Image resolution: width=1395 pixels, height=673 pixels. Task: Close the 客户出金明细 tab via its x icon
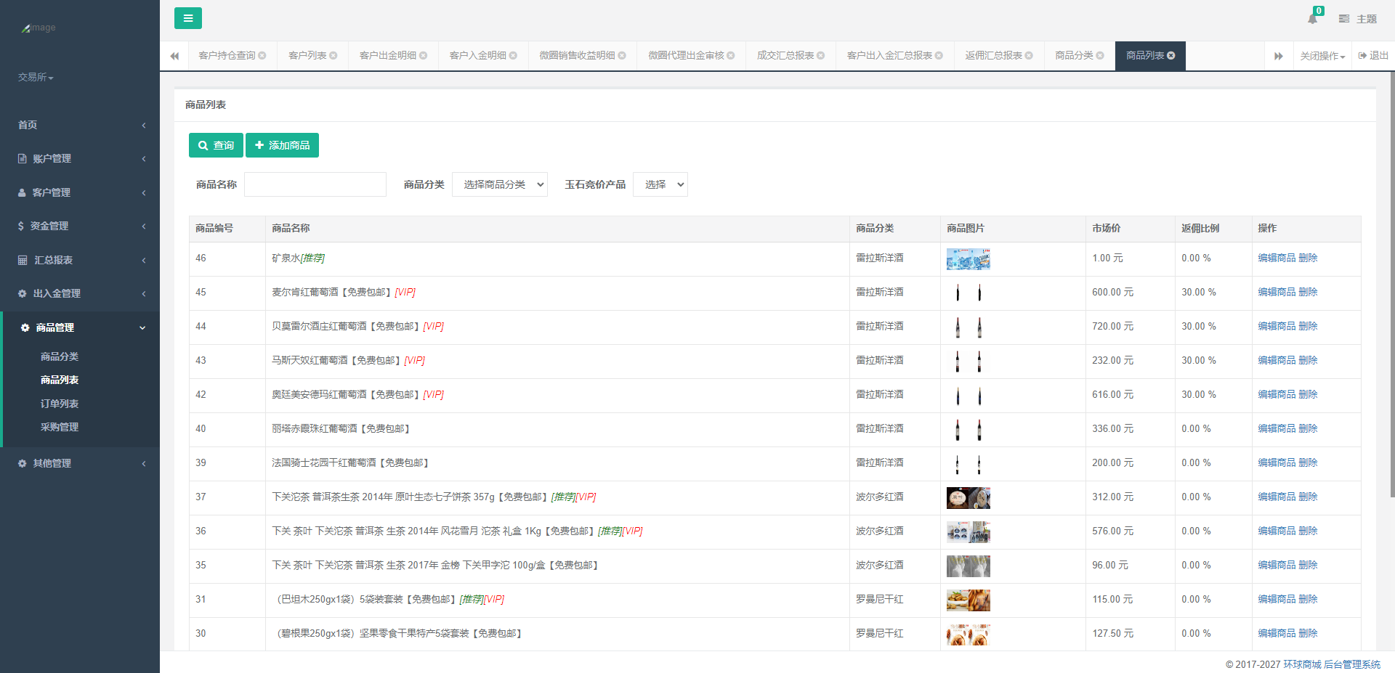point(424,55)
